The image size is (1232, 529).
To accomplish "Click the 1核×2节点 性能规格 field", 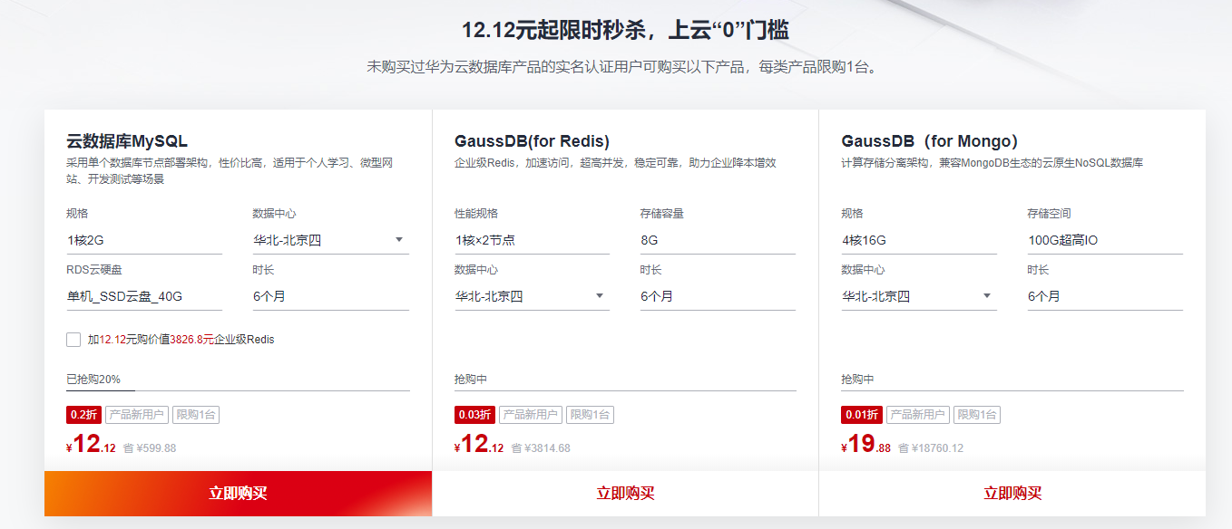I will 532,240.
